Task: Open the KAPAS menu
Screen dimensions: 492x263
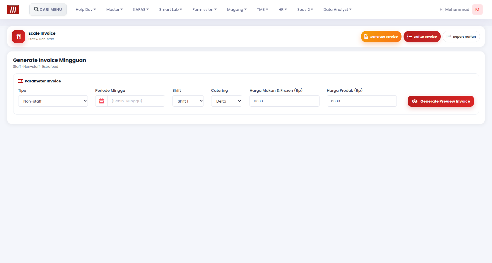Action: (x=141, y=9)
